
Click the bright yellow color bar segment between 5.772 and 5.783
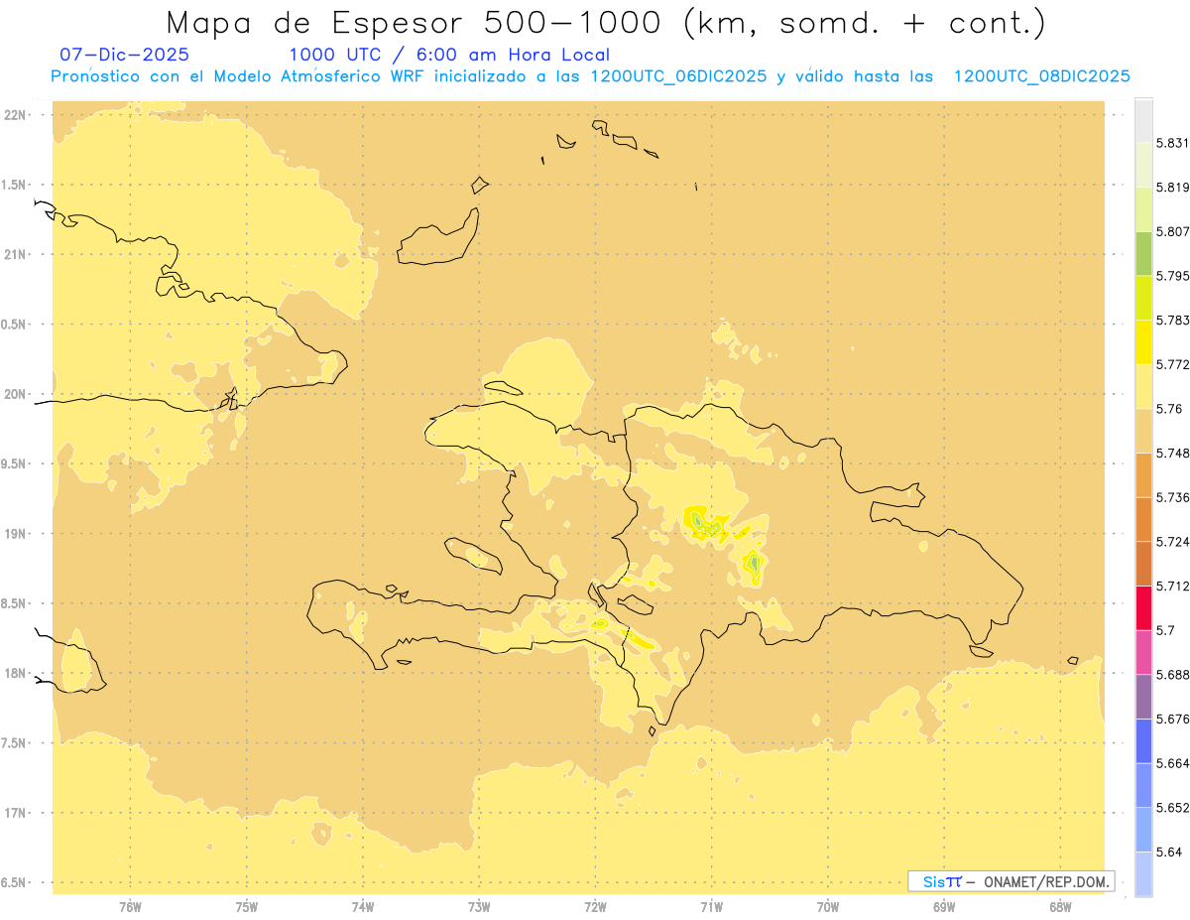click(1143, 341)
